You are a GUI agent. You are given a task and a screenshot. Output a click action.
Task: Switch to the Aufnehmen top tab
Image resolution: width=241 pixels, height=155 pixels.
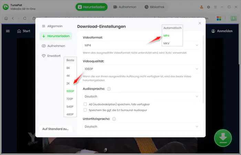point(125,7)
